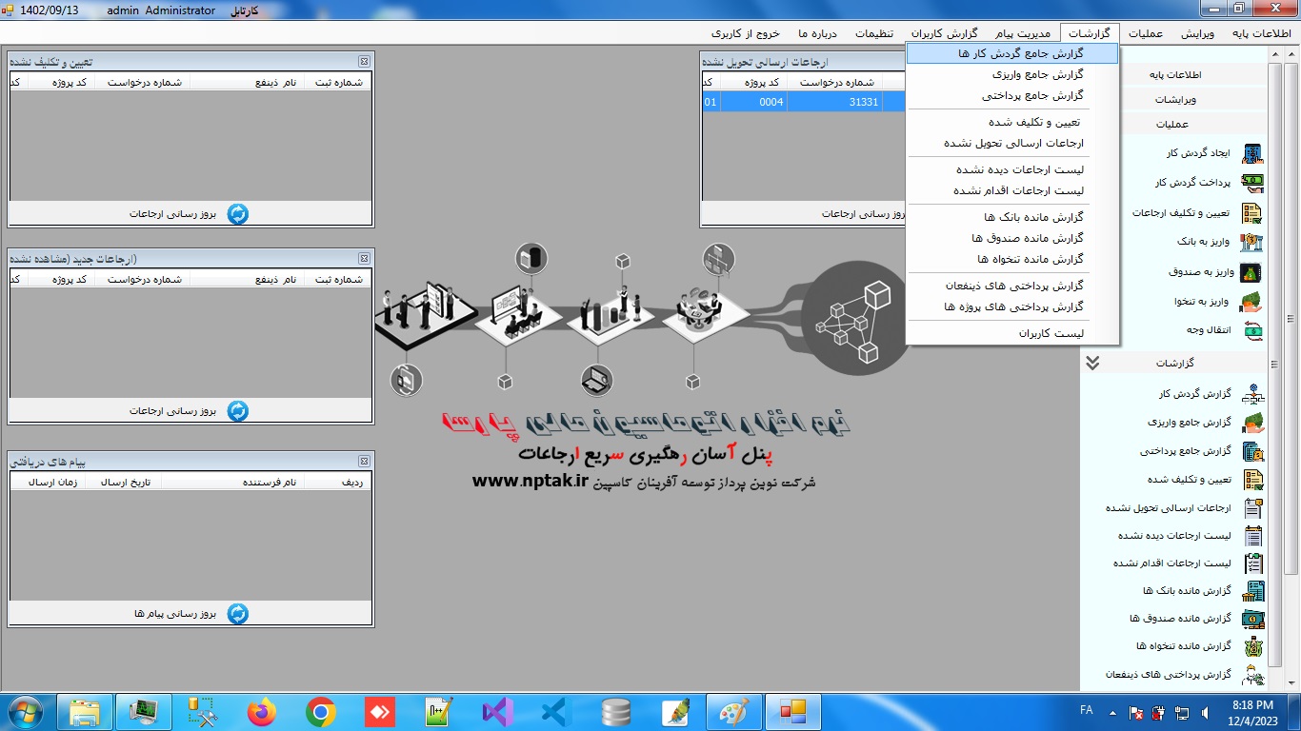Open the تنظیمات menu in menu bar
The image size is (1301, 731).
873,32
